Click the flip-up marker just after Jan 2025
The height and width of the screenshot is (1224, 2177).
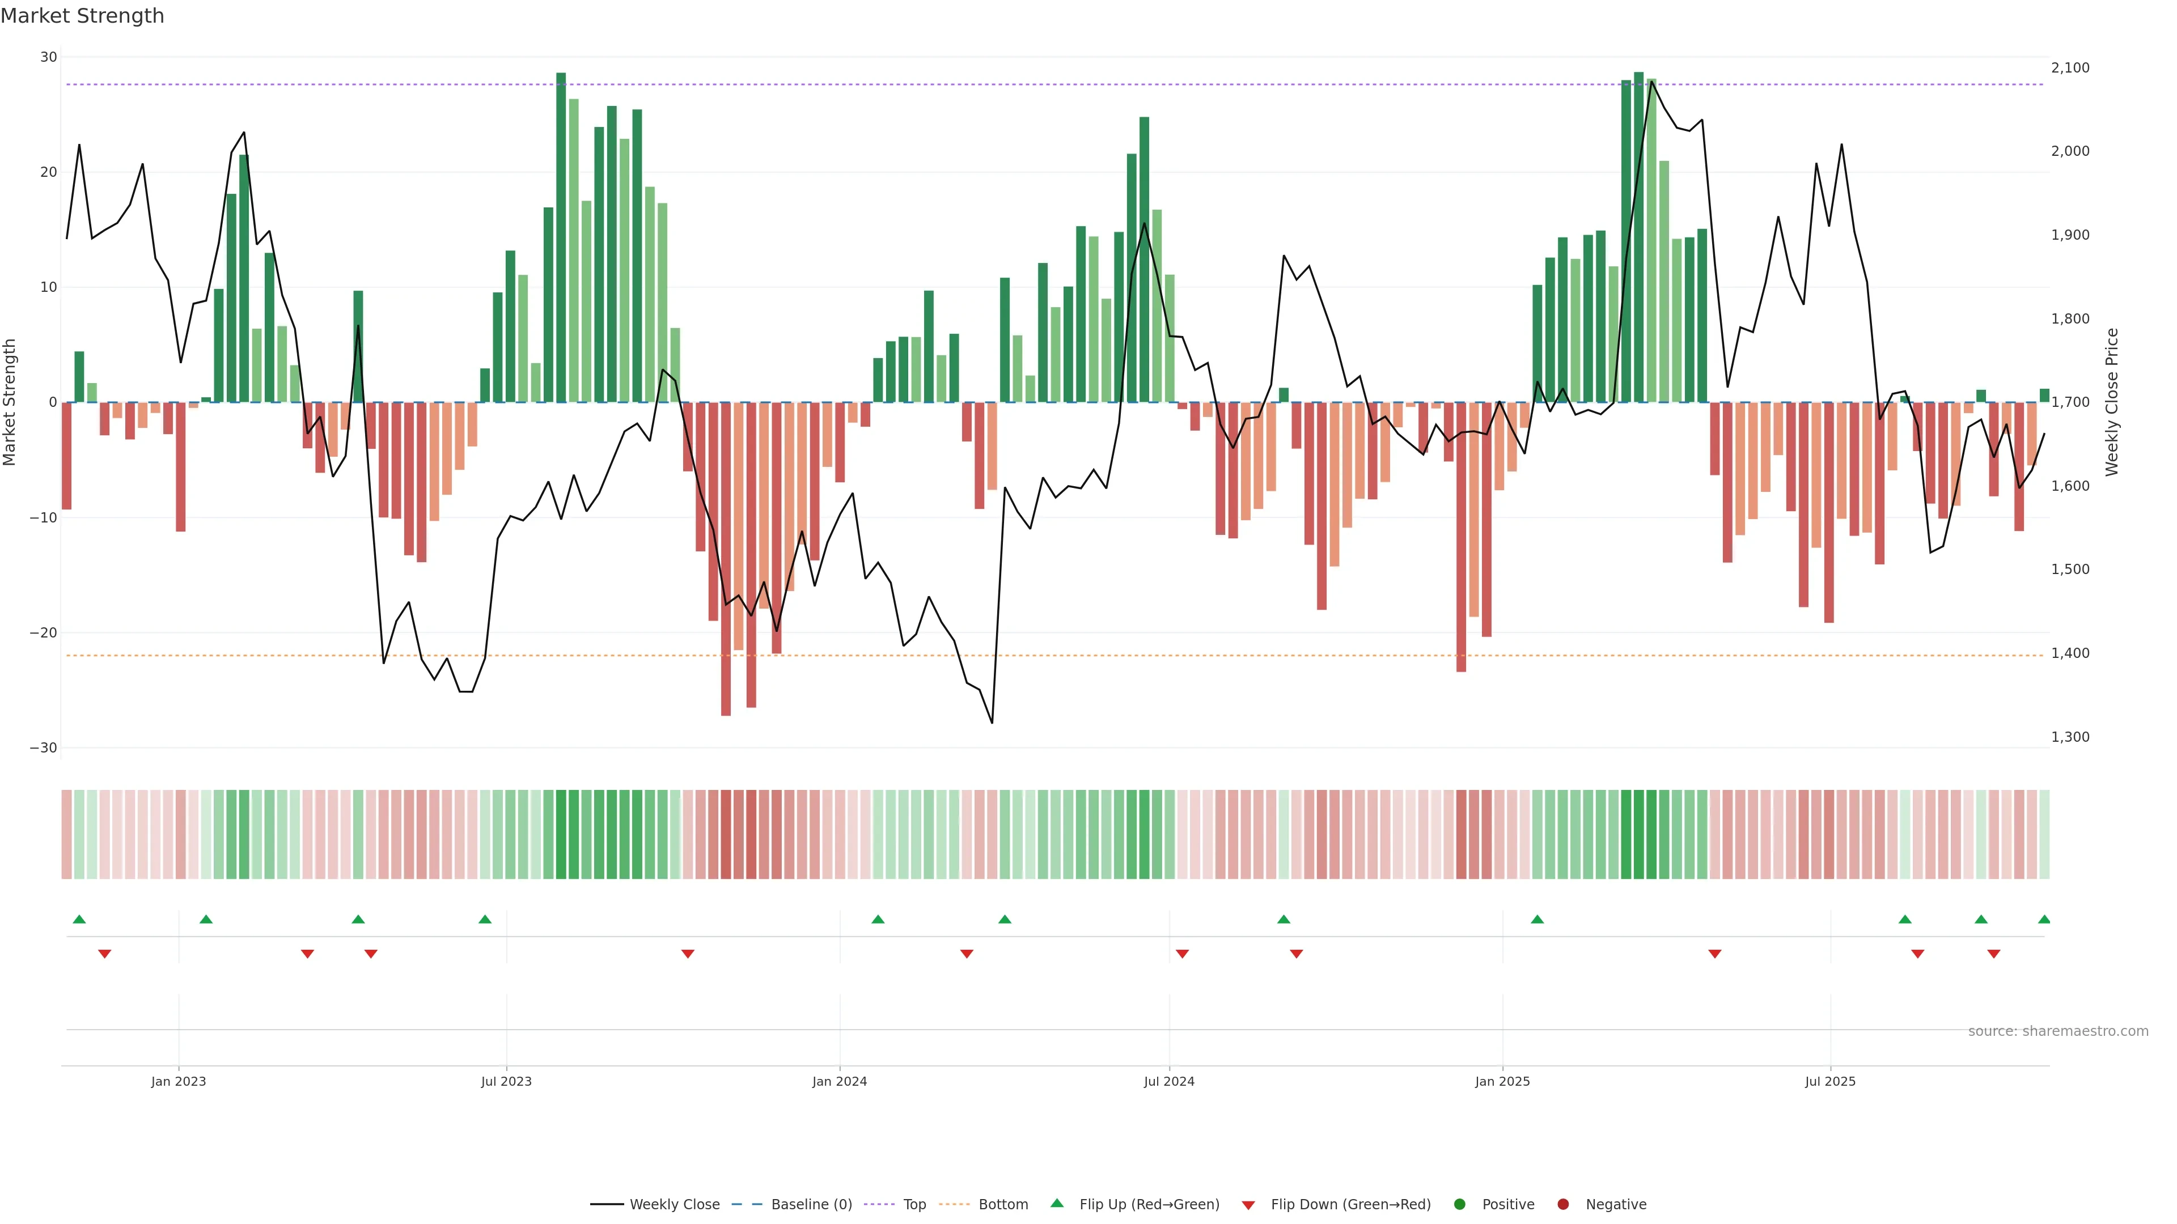pyautogui.click(x=1538, y=919)
